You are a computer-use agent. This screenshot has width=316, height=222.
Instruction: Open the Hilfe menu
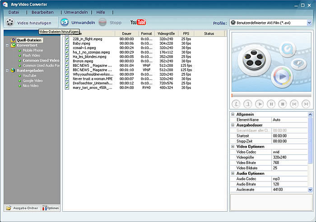pyautogui.click(x=101, y=12)
